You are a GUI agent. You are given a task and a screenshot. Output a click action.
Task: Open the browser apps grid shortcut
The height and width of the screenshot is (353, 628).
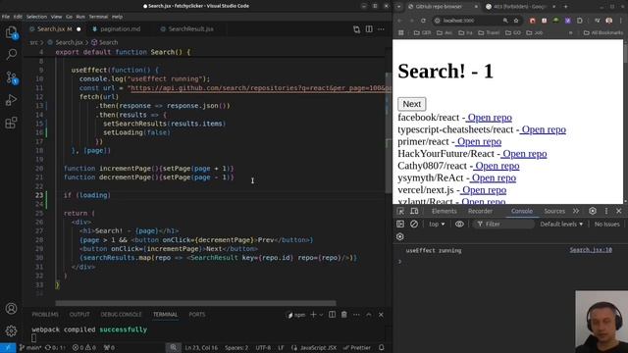point(401,32)
